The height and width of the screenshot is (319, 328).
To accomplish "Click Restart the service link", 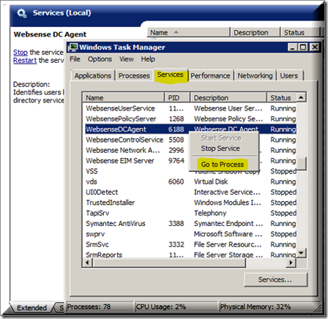I will point(25,60).
